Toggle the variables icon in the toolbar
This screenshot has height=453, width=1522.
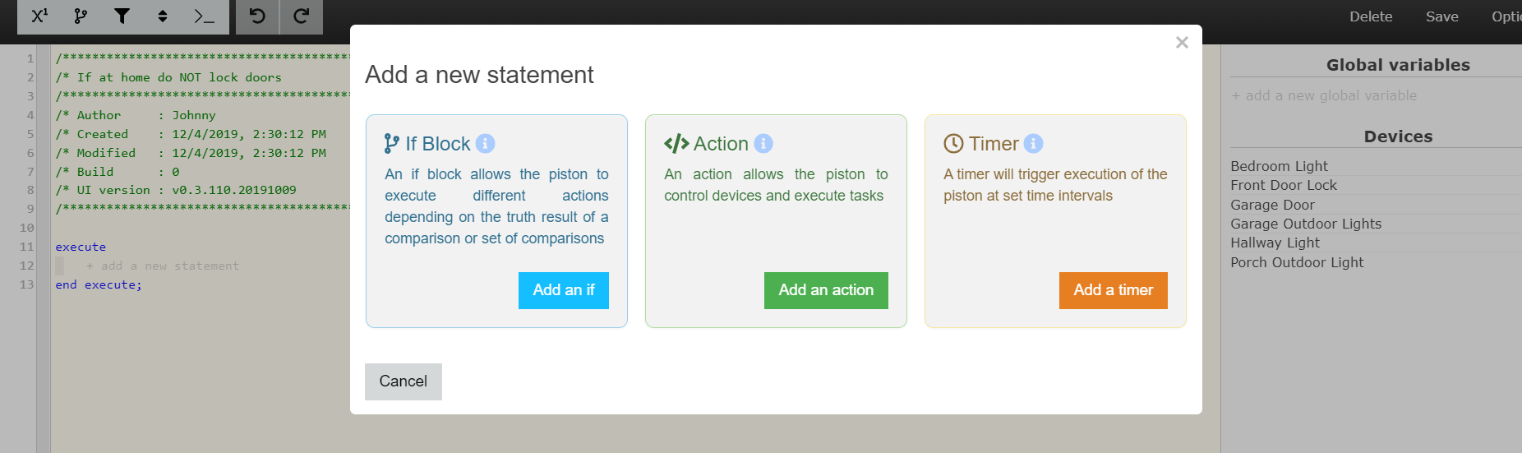click(39, 16)
